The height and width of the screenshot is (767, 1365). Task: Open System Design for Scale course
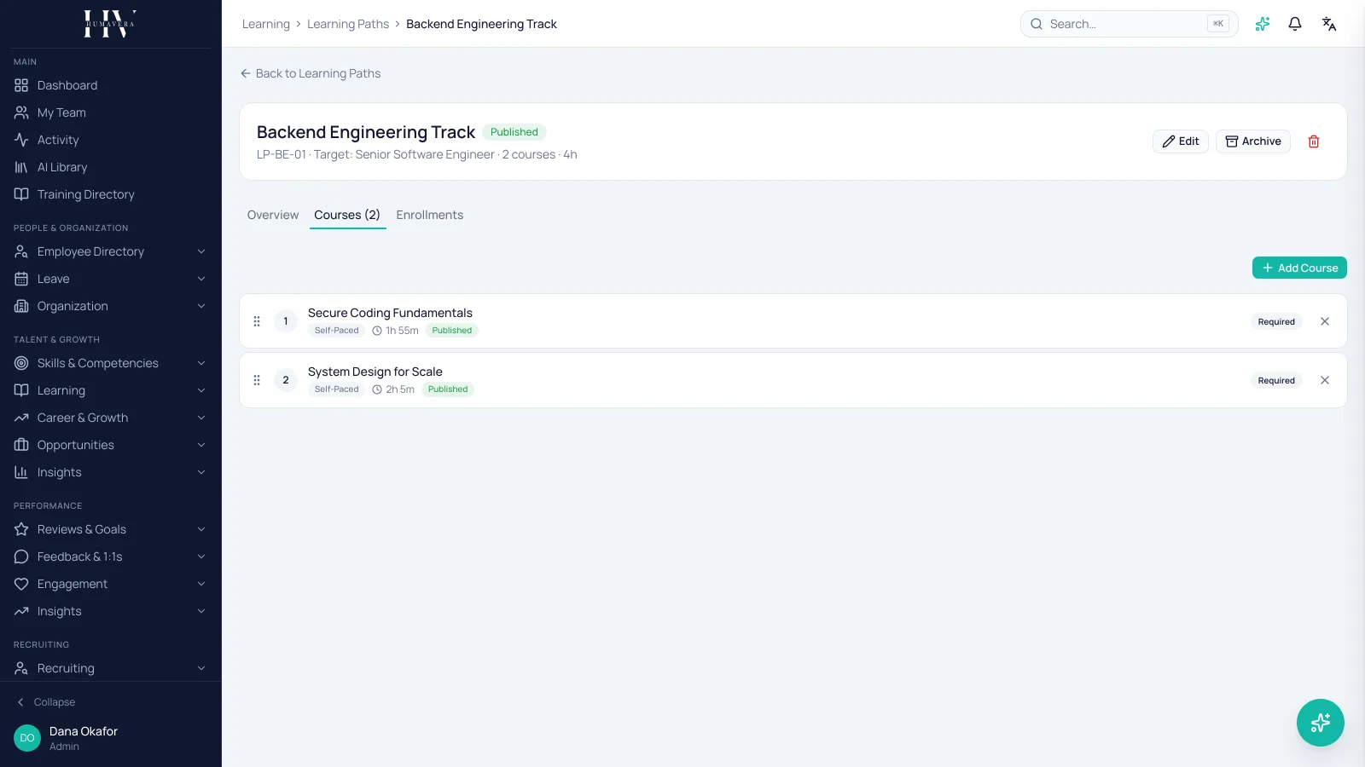click(x=375, y=372)
